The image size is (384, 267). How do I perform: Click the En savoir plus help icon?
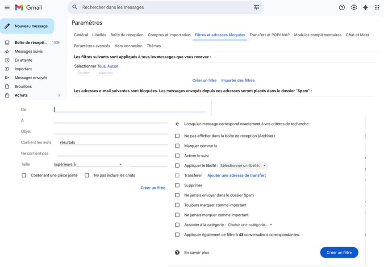177,253
